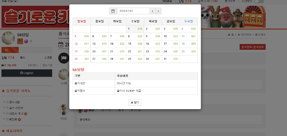Click the chicken profile avatar in sidebar
Screen dimensions: 287x136
[x=8, y=38]
